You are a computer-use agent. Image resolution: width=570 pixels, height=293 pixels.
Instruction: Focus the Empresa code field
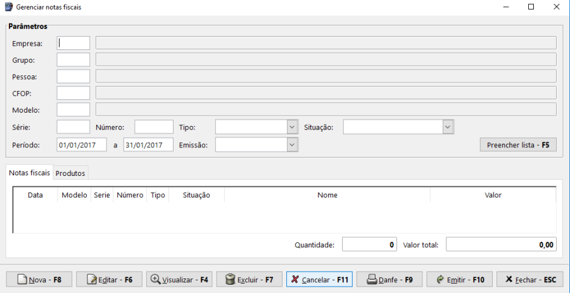pyautogui.click(x=73, y=43)
